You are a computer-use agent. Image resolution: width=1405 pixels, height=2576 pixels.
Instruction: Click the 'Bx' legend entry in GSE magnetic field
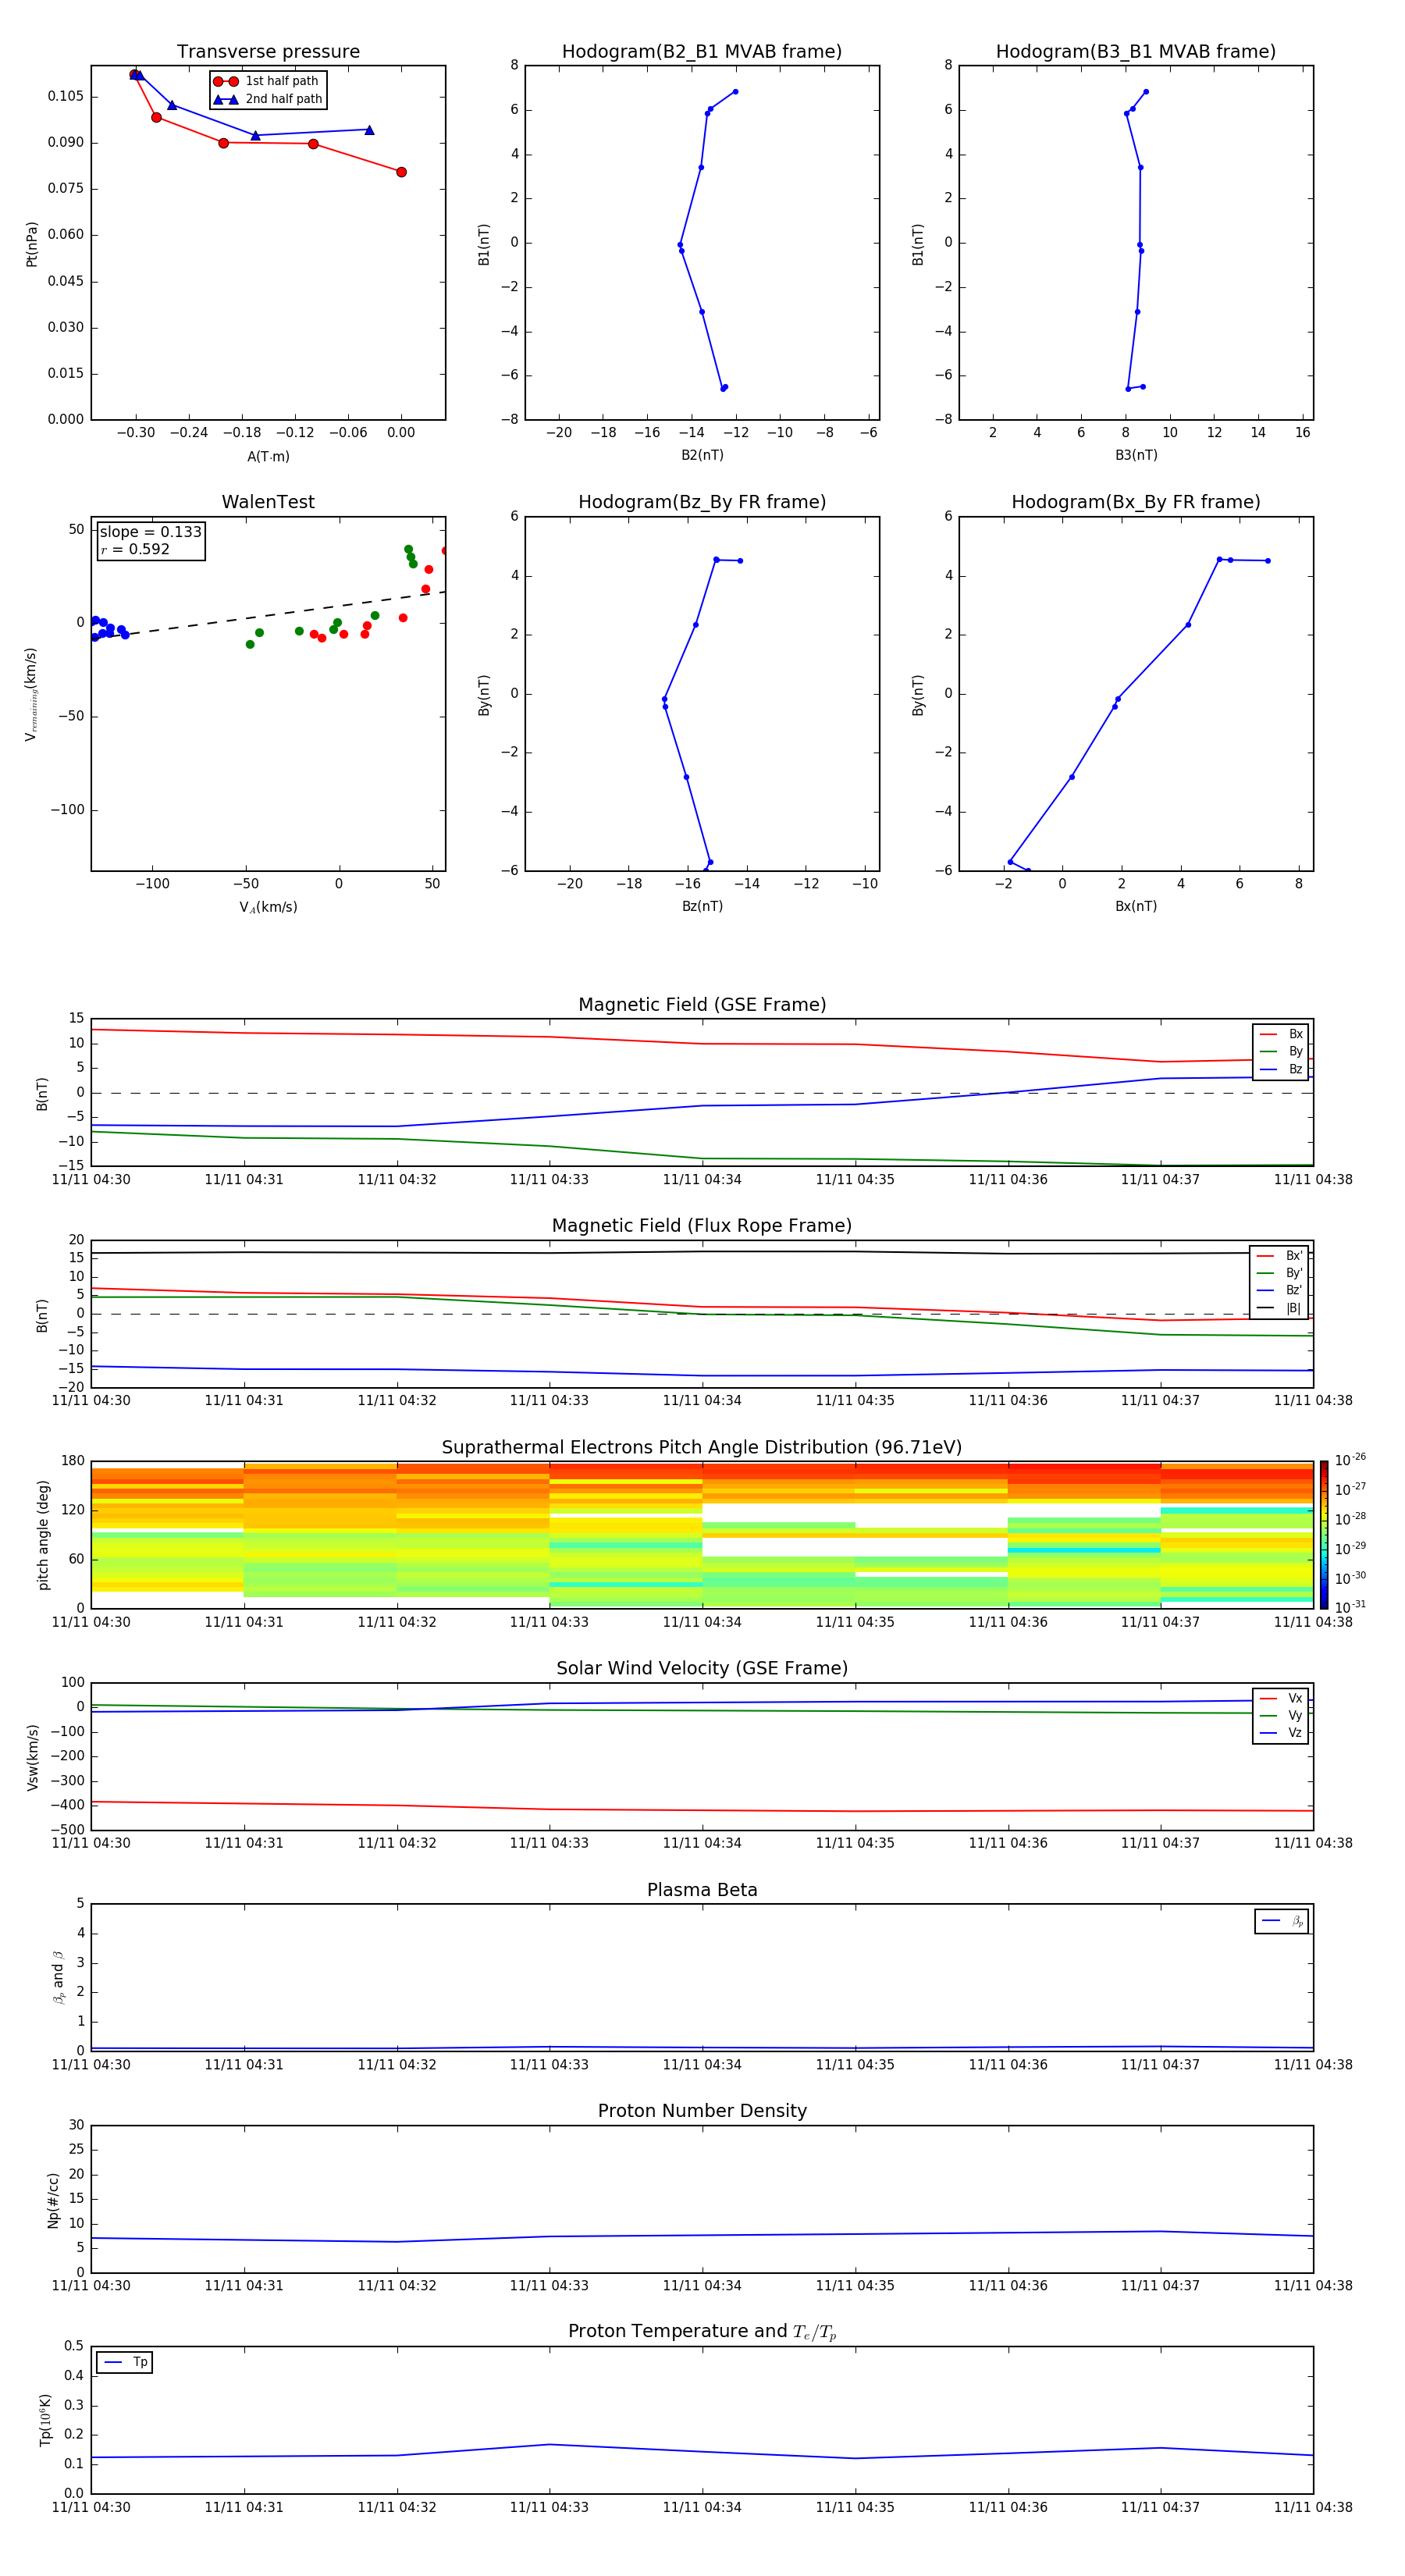coord(1281,1034)
